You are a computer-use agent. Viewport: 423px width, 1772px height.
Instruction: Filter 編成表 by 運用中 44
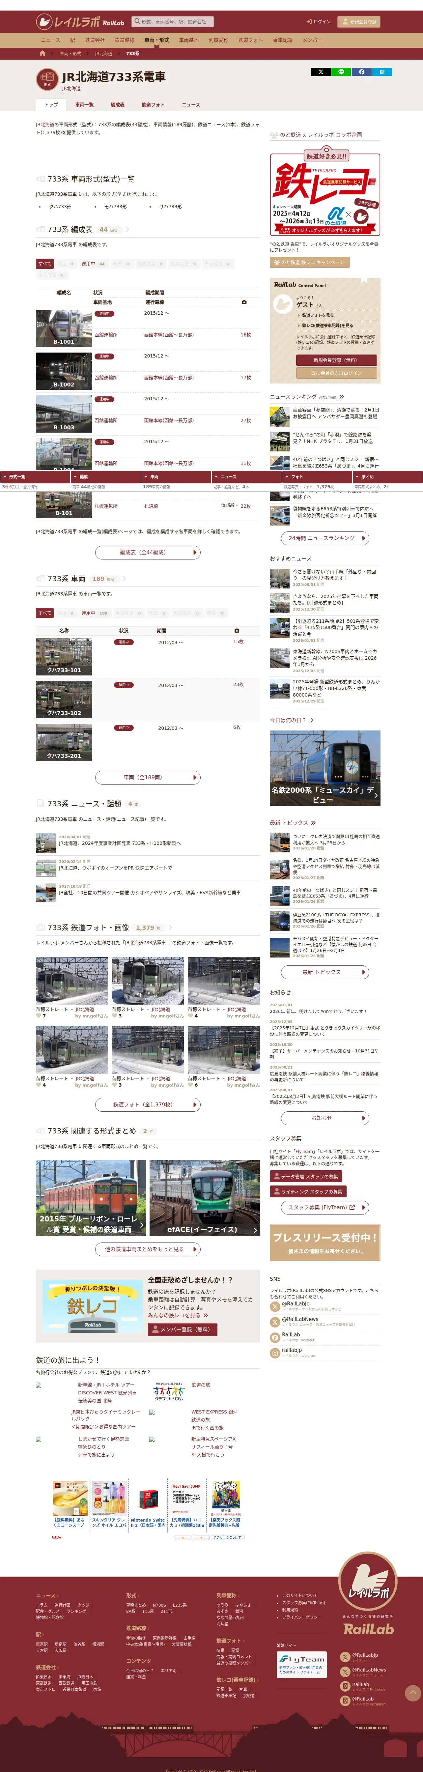pos(93,264)
